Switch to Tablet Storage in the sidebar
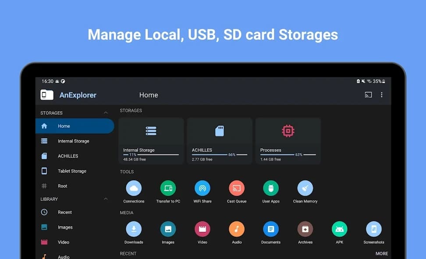 (x=73, y=171)
